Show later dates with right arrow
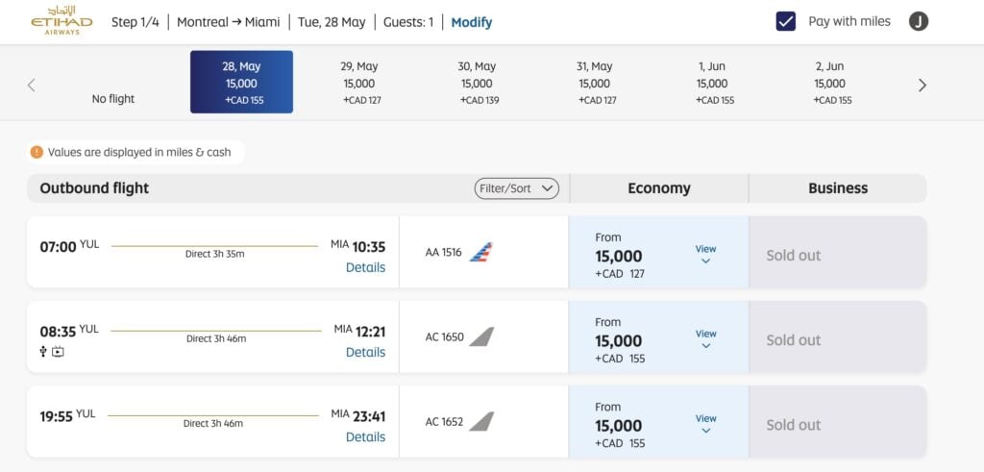This screenshot has height=472, width=984. coord(922,85)
